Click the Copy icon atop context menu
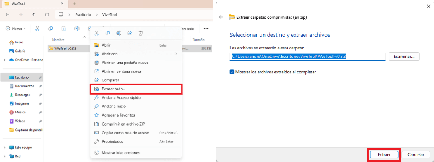 click(x=108, y=33)
